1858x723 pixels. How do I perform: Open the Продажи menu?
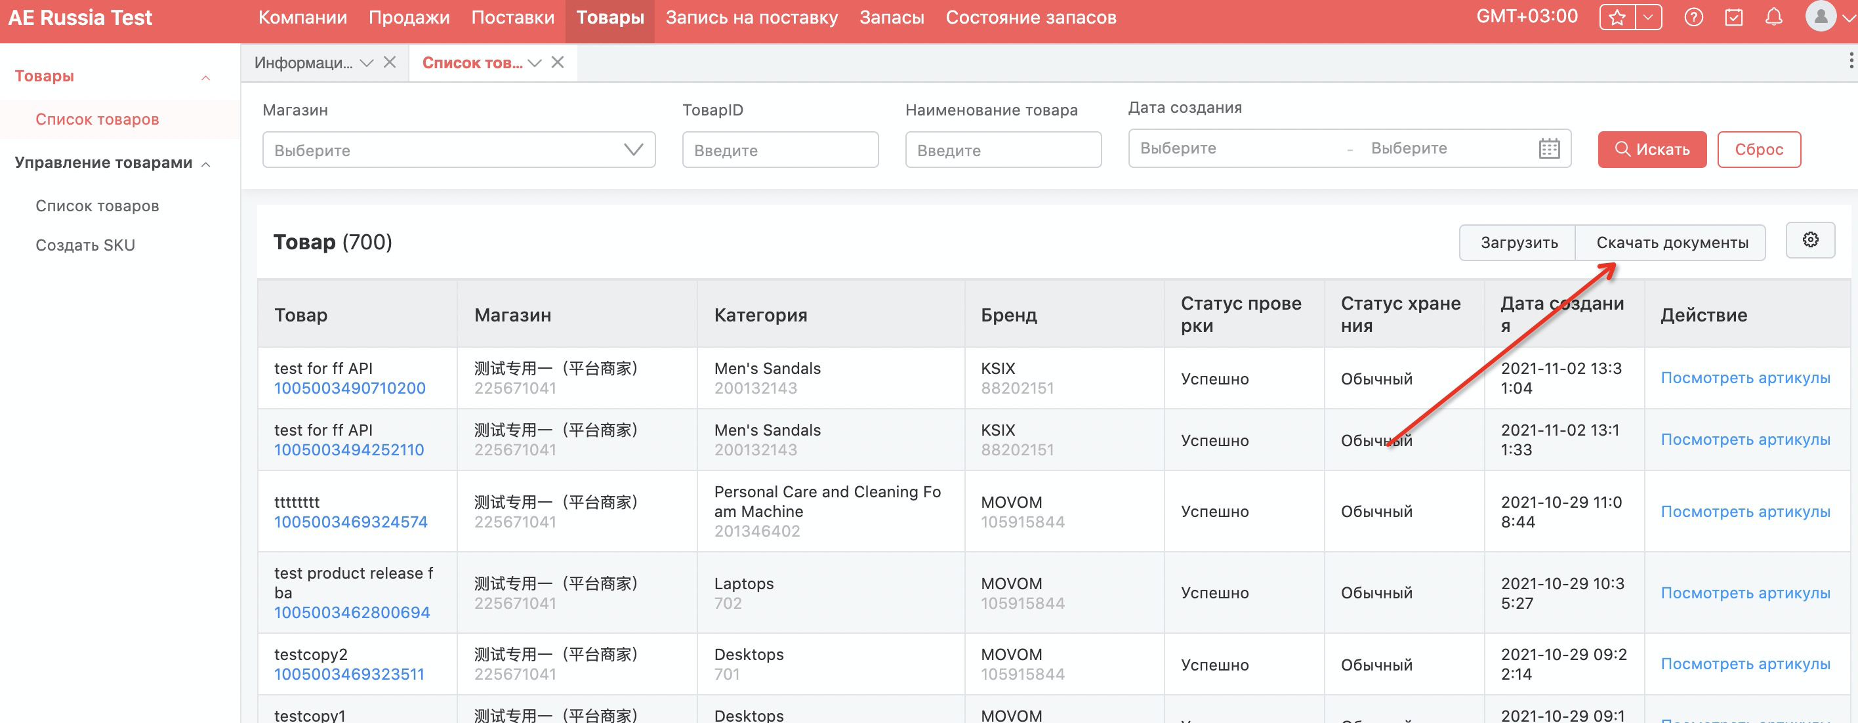(409, 17)
